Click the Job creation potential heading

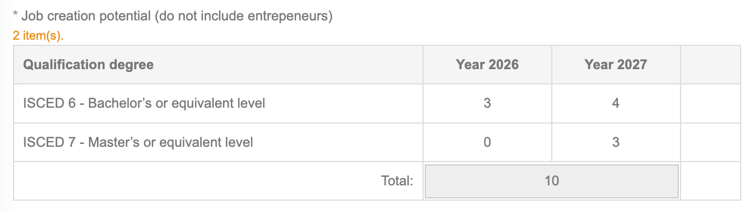(x=172, y=16)
